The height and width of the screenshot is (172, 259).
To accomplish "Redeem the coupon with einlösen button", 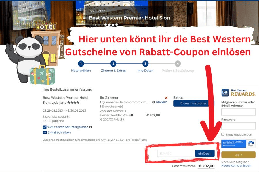I will pyautogui.click(x=205, y=153).
